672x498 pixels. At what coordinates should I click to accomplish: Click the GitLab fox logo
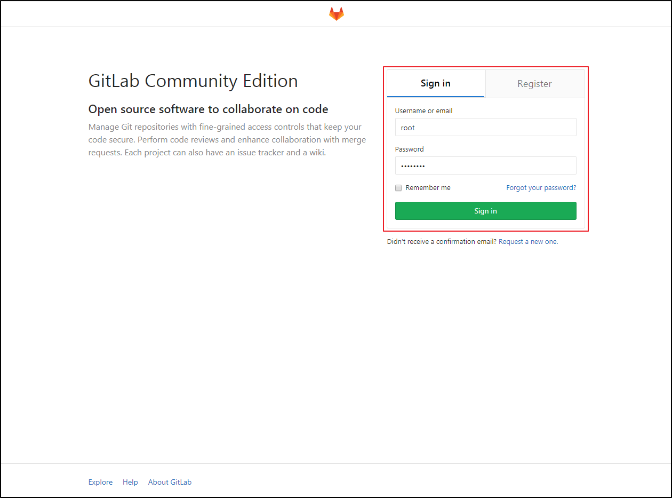336,14
